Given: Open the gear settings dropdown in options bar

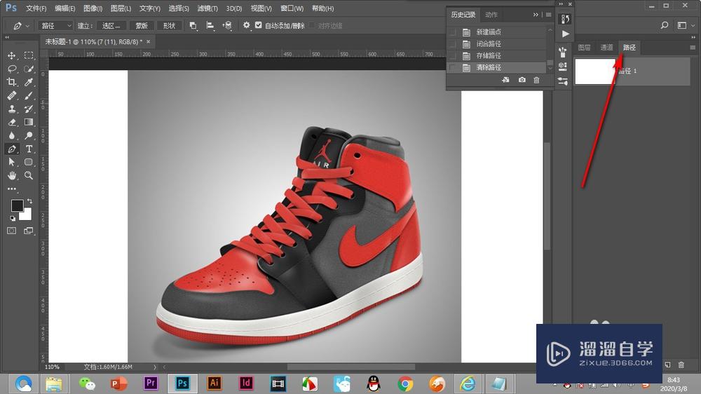Looking at the screenshot, I should click(246, 25).
